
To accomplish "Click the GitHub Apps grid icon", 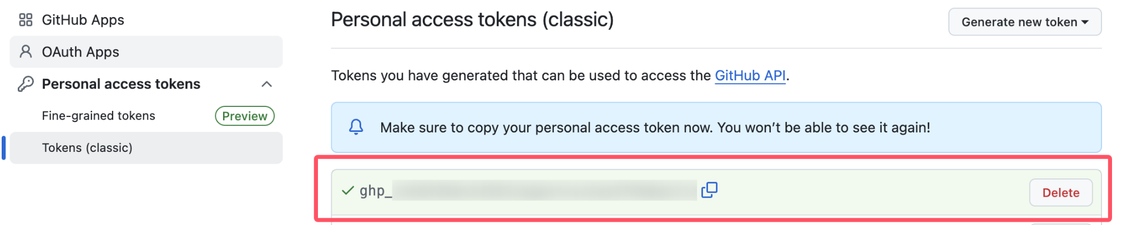I will [x=26, y=20].
